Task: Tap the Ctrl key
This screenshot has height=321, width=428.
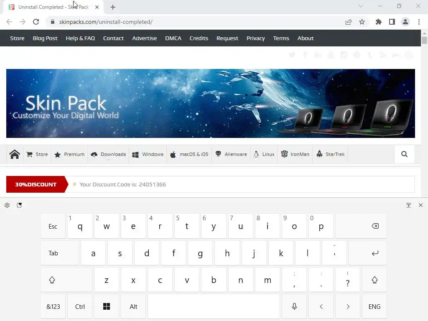Action: [80, 306]
